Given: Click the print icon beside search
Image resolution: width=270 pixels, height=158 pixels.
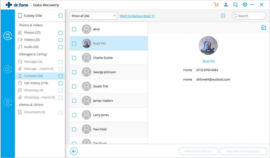Looking at the screenshot, I should (x=223, y=16).
